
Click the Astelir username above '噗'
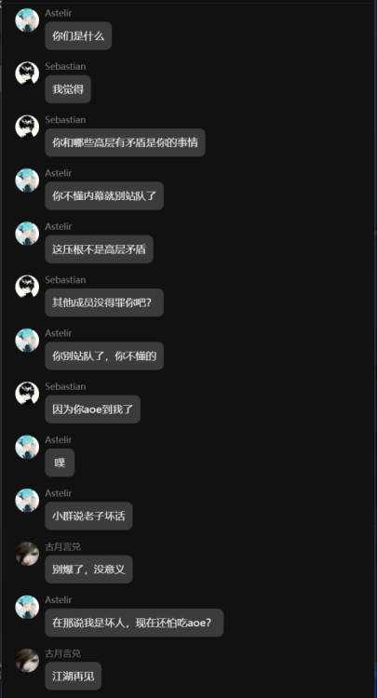coord(59,440)
